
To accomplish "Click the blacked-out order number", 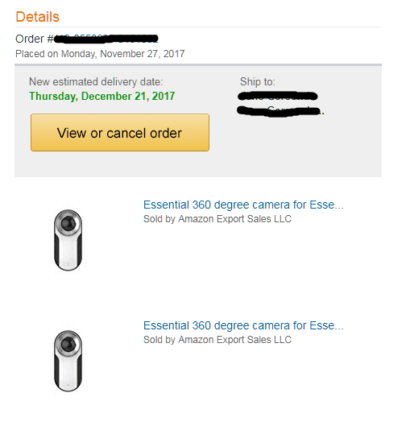I will pos(106,39).
